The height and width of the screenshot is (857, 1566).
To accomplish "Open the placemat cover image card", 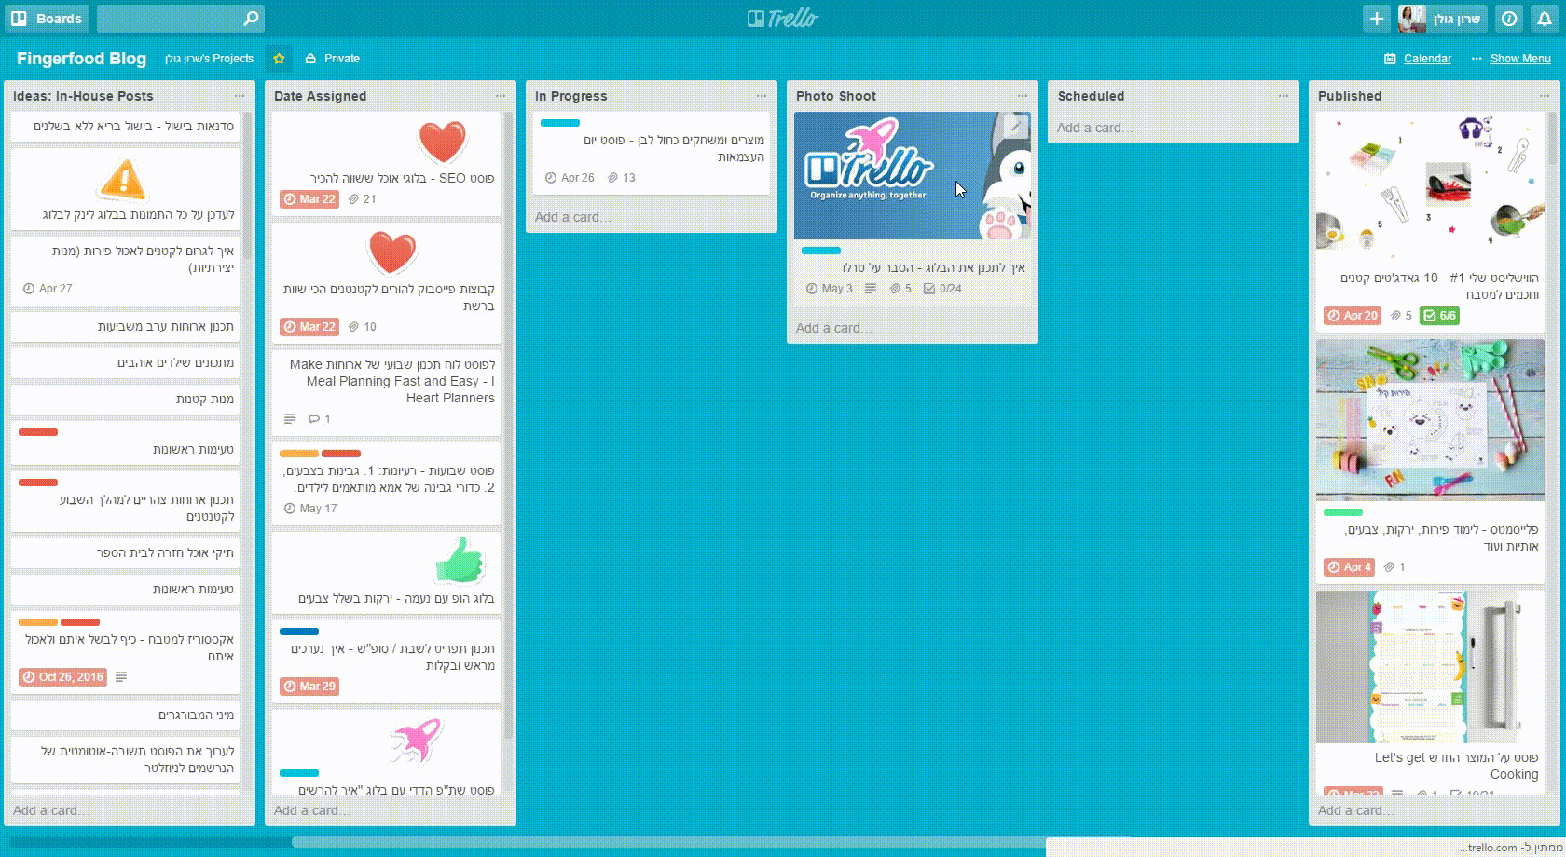I will [x=1430, y=420].
